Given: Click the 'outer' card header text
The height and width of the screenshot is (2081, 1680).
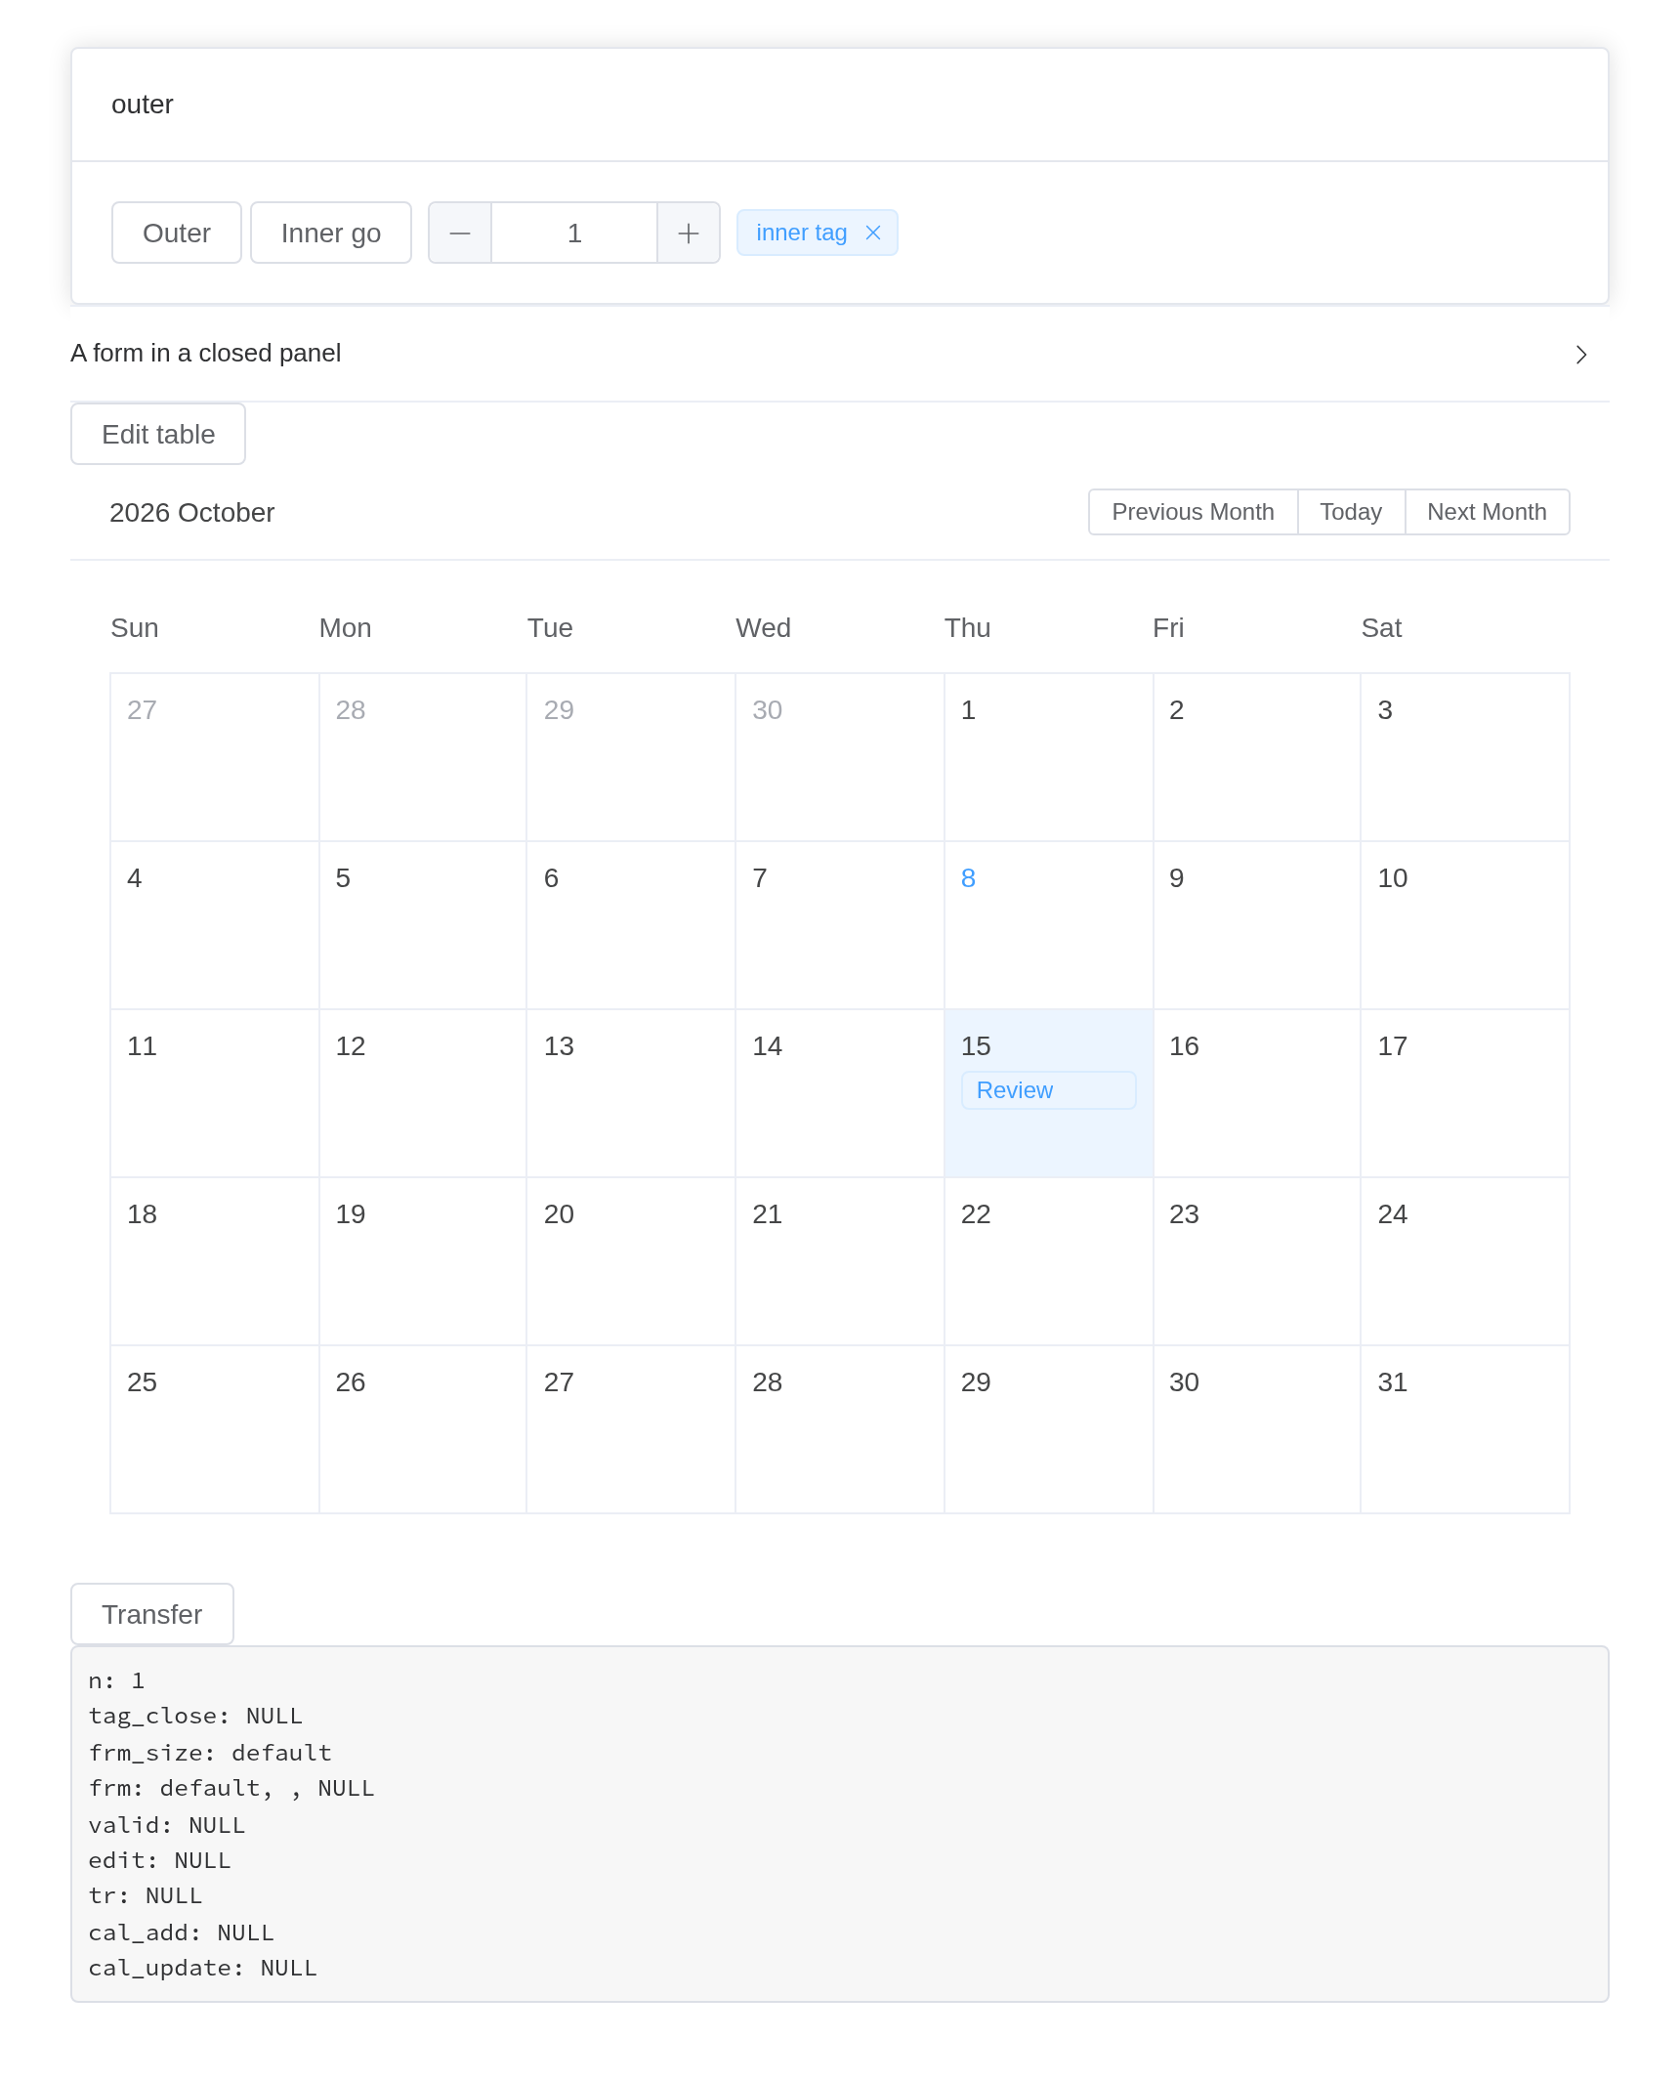Looking at the screenshot, I should [143, 105].
